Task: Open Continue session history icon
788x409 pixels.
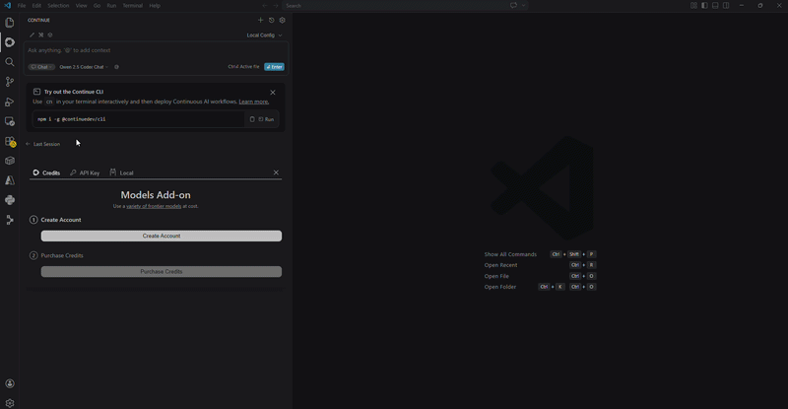Action: pos(272,20)
